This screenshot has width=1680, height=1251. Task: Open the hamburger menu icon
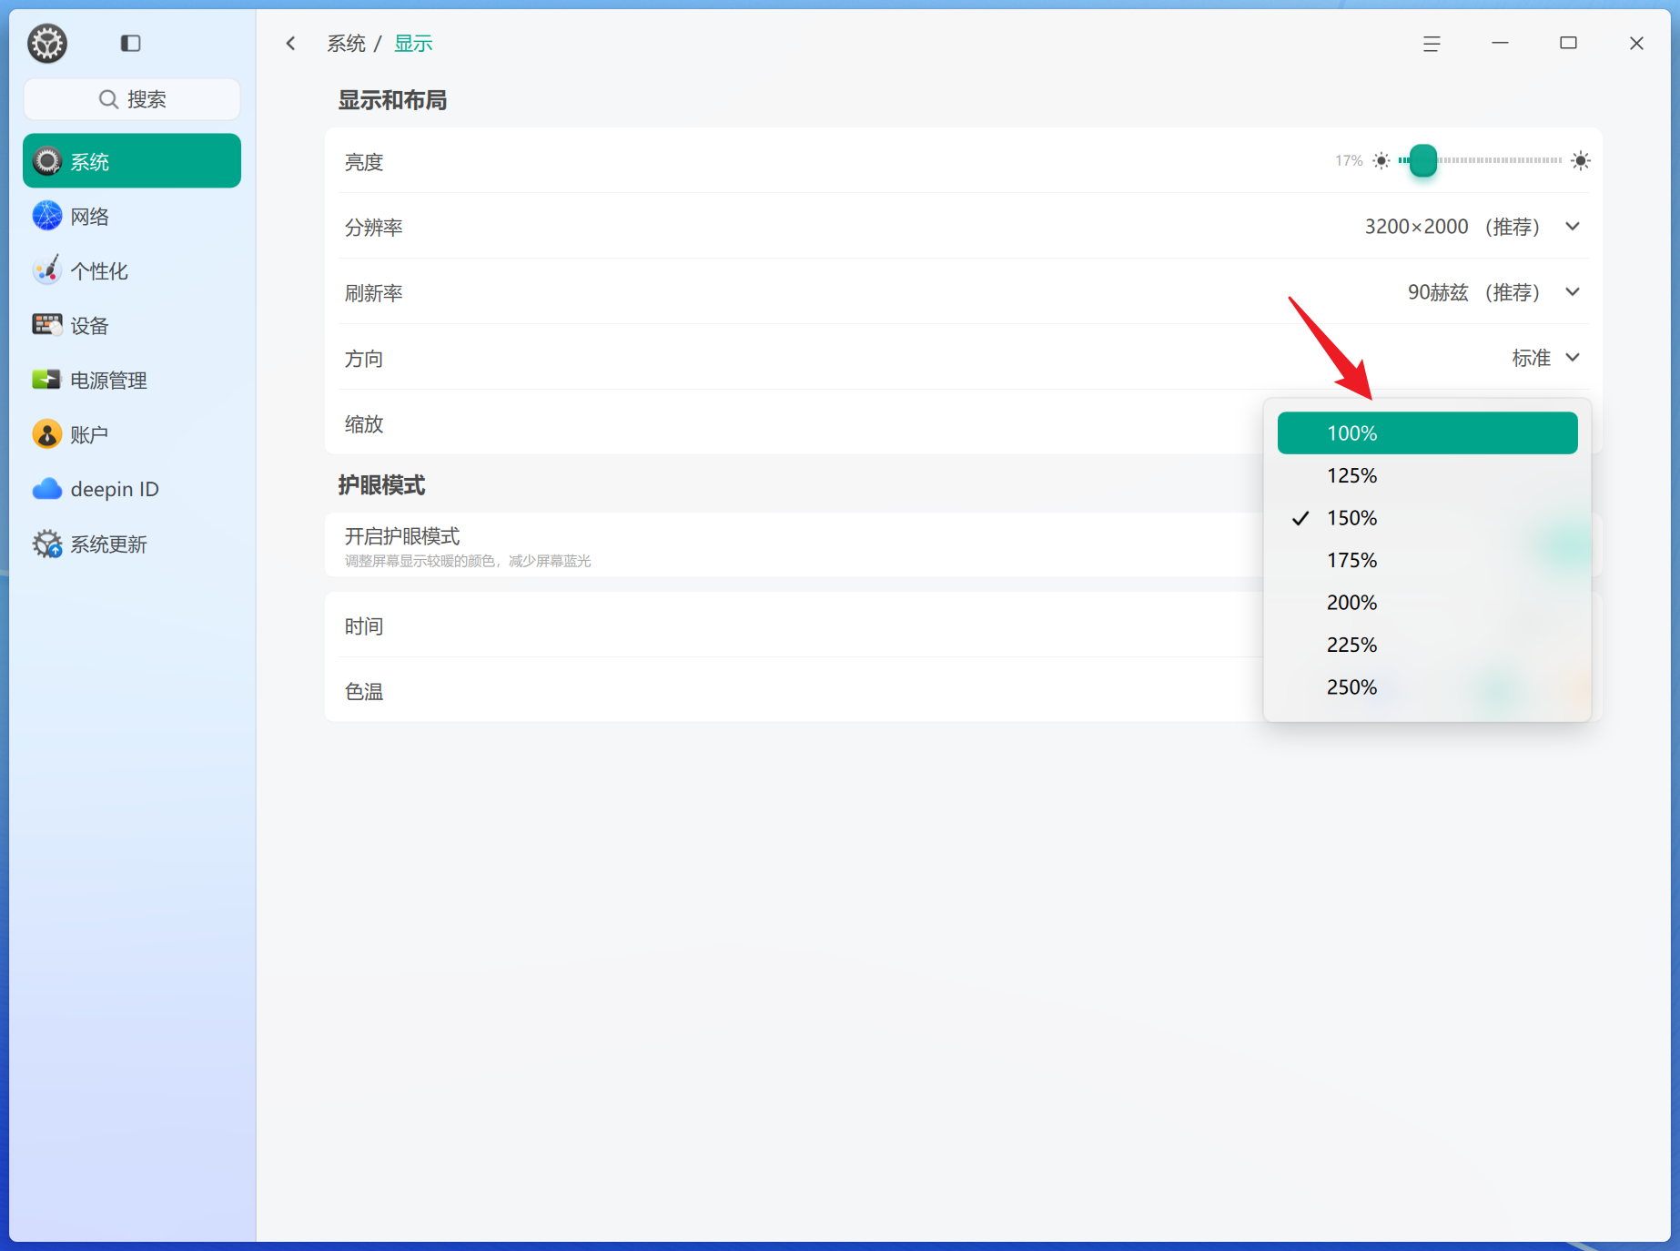1432,44
